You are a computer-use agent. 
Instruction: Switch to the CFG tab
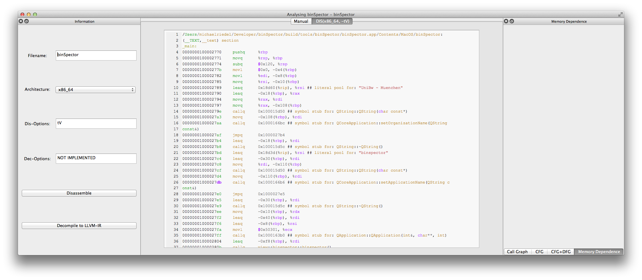[539, 252]
